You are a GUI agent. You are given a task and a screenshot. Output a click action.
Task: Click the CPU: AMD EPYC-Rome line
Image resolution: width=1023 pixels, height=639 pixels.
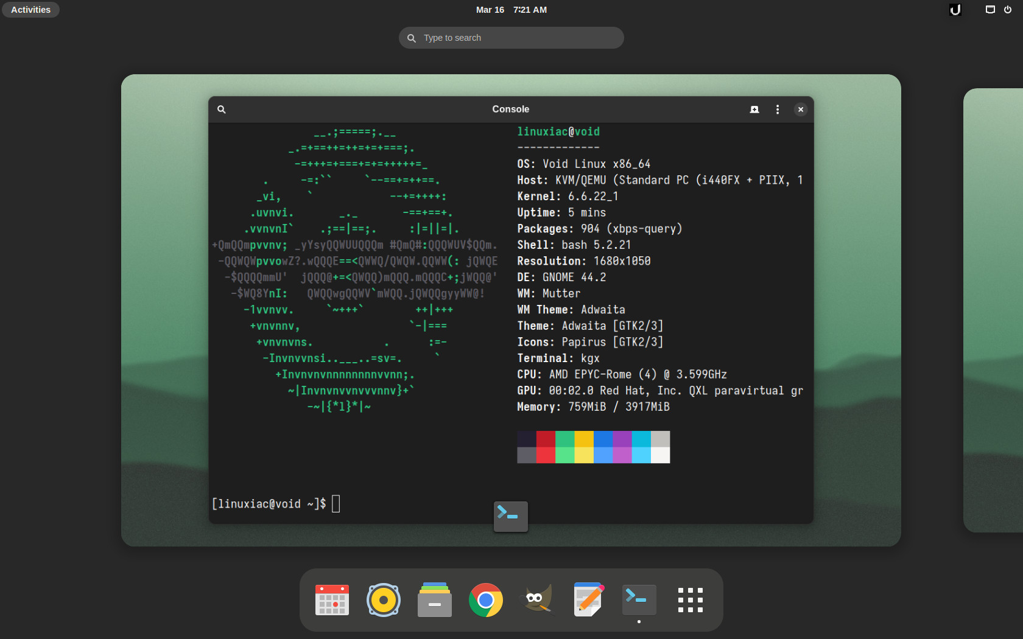coord(622,374)
